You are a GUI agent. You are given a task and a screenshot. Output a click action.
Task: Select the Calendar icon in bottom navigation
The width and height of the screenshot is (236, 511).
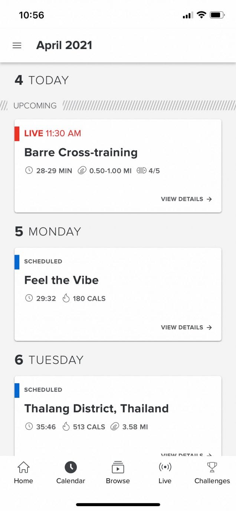click(x=71, y=467)
